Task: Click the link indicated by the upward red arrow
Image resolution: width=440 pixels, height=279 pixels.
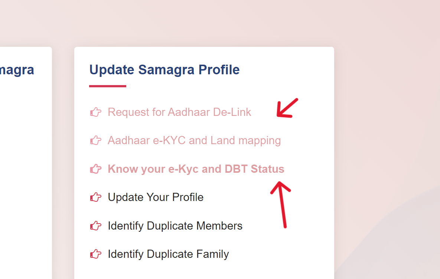Action: (x=196, y=169)
